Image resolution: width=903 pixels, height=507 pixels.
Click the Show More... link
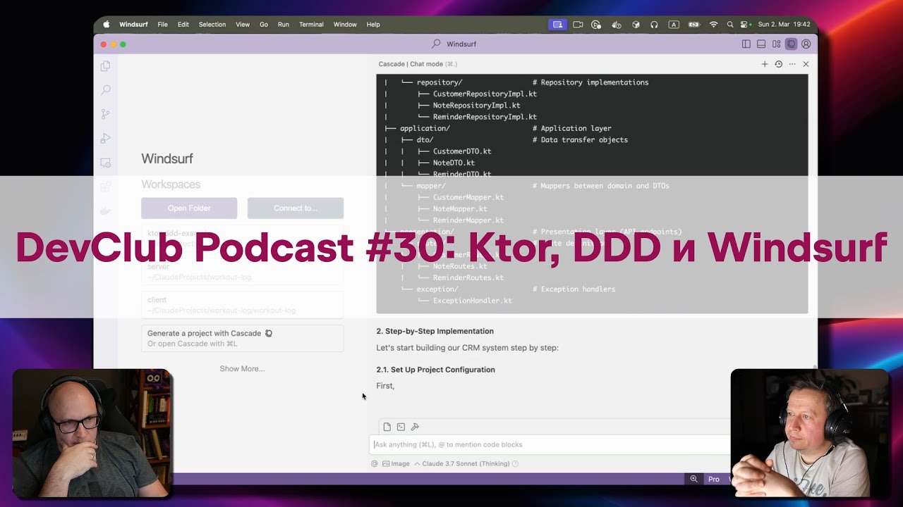[242, 368]
